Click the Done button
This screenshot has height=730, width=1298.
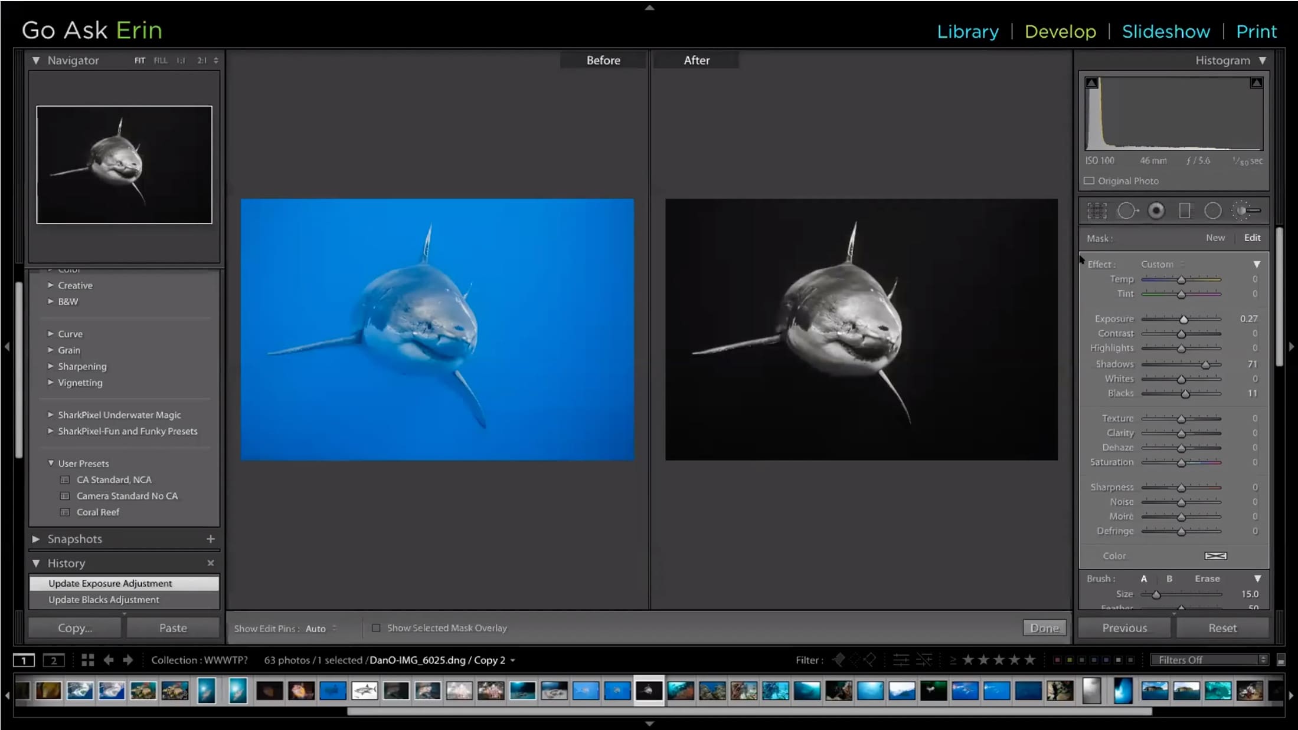coord(1044,628)
